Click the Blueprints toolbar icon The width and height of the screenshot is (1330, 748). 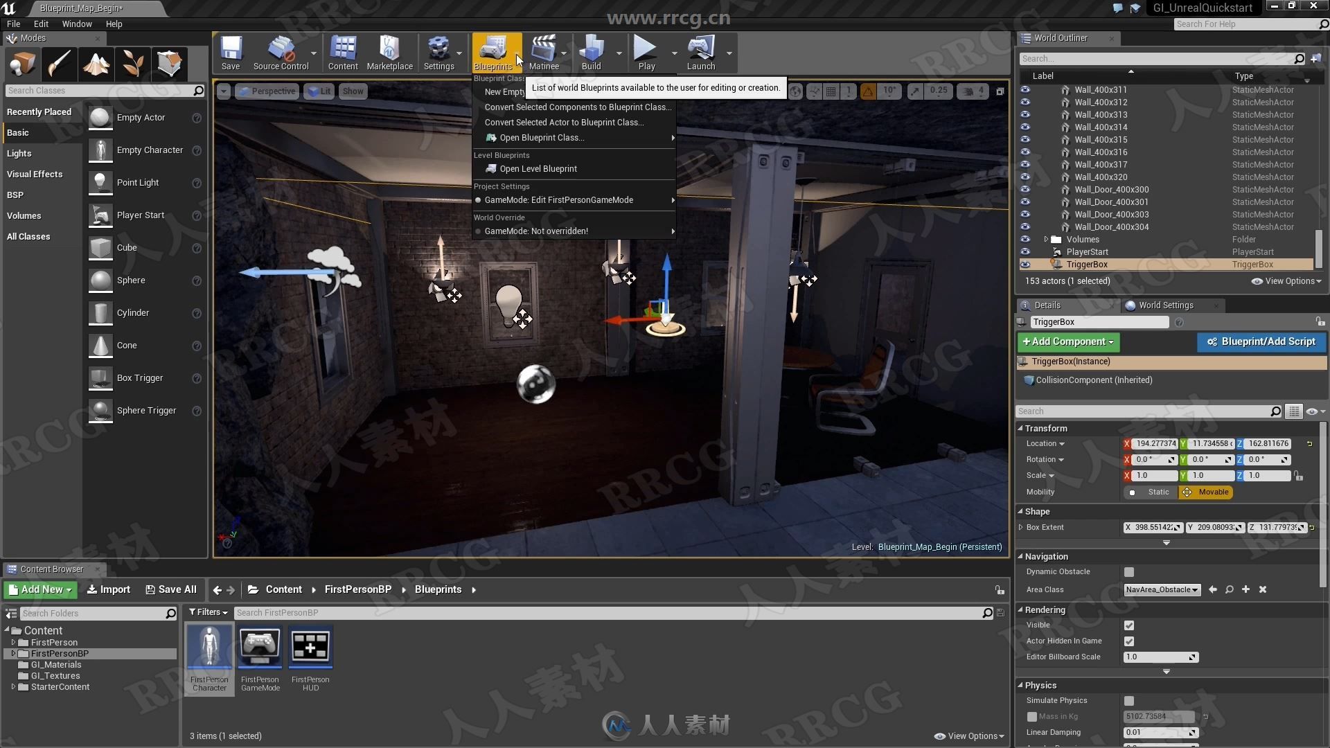(x=493, y=53)
